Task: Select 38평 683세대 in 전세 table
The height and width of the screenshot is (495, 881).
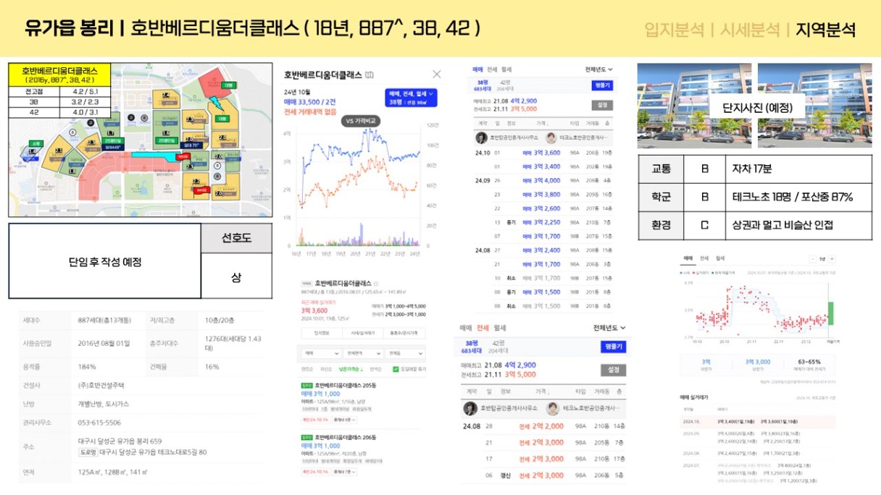Action: point(472,347)
